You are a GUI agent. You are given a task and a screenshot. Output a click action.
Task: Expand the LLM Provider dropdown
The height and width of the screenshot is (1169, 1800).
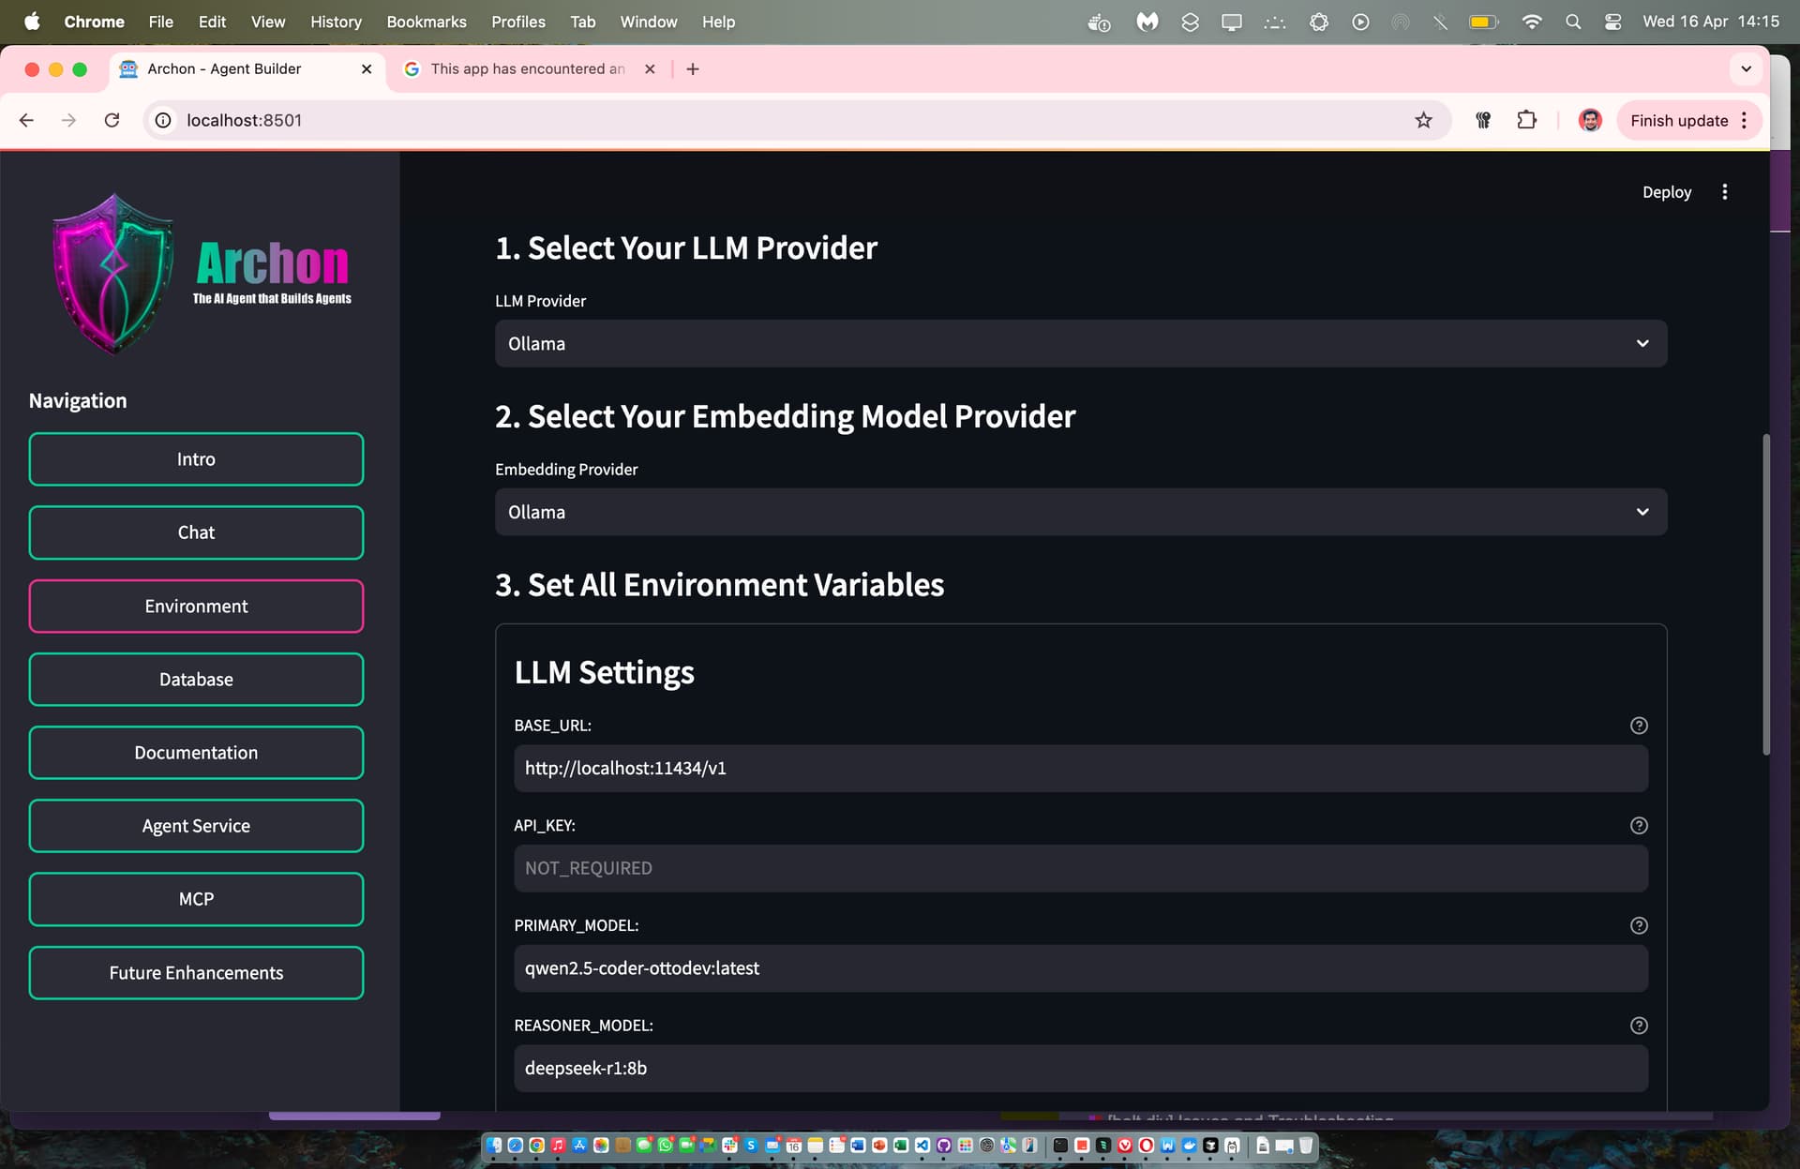click(1081, 344)
